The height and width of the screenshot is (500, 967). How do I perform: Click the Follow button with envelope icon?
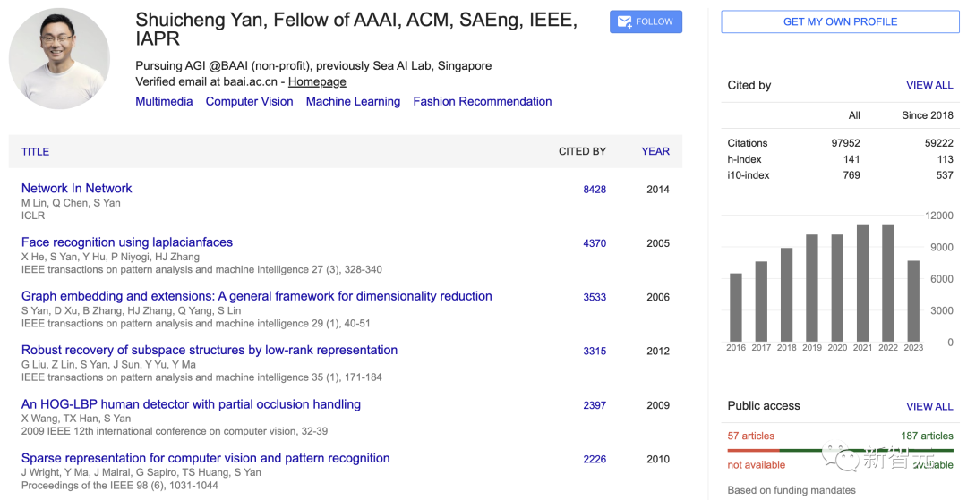646,22
